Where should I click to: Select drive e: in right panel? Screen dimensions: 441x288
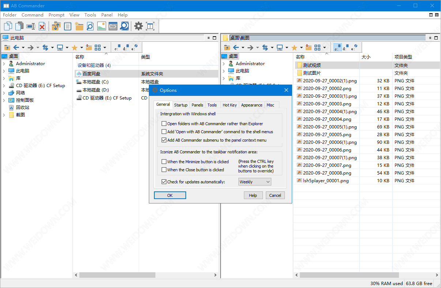[x=354, y=48]
